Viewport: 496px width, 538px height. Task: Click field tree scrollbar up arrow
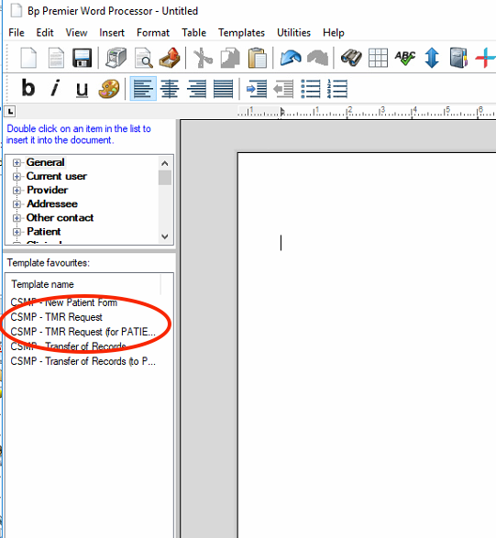[165, 163]
